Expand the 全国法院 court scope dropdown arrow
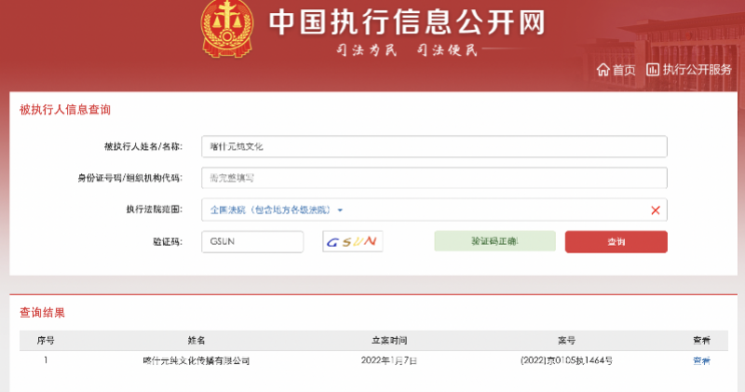The image size is (745, 392). (340, 210)
